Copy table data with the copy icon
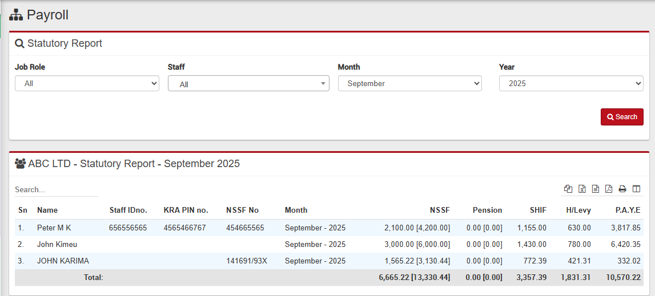 point(568,189)
